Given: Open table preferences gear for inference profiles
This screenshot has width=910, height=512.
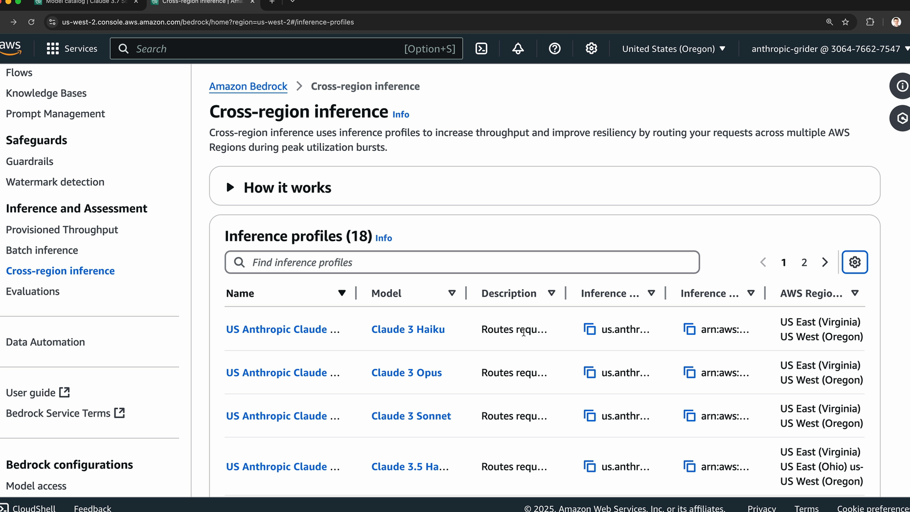Looking at the screenshot, I should point(855,262).
